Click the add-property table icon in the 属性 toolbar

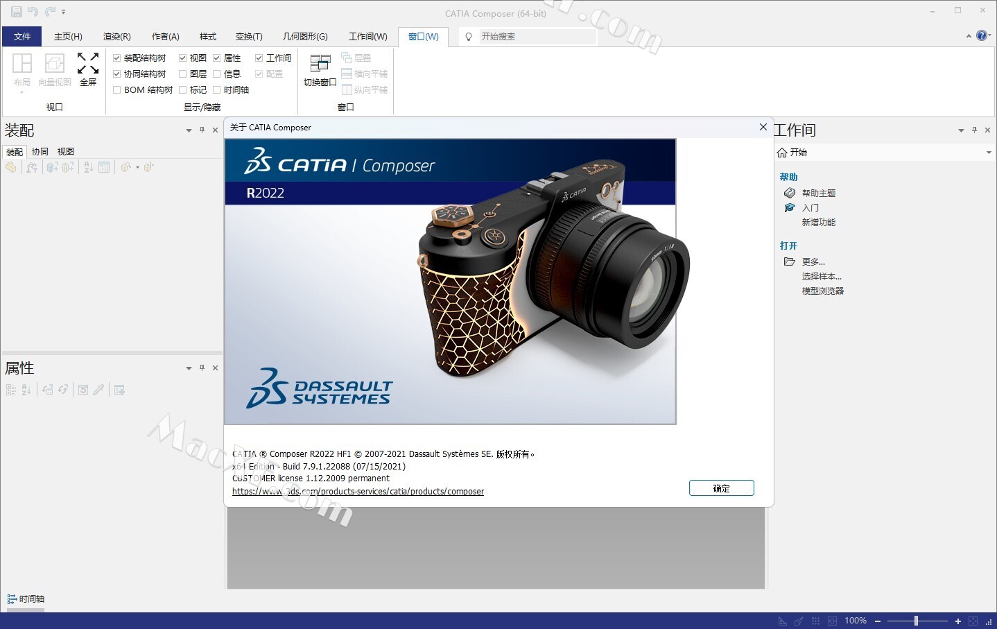[x=119, y=390]
